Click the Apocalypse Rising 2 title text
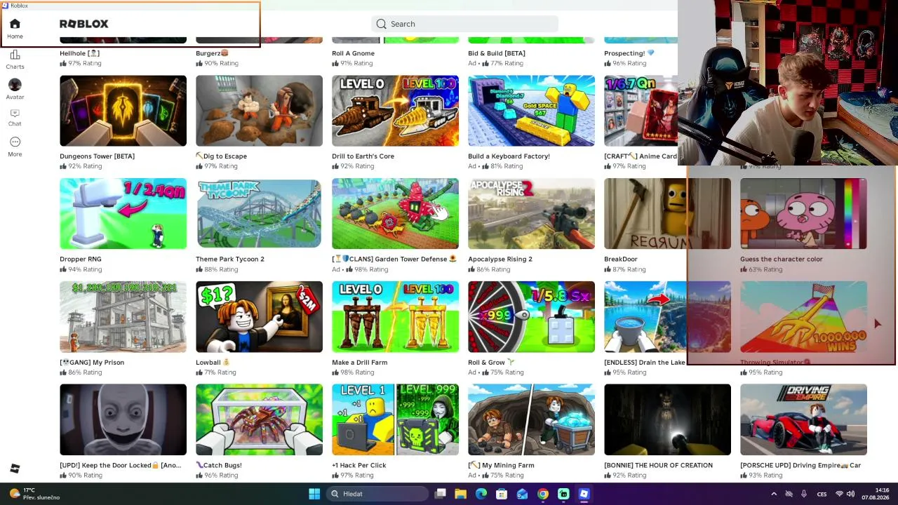 pos(500,260)
